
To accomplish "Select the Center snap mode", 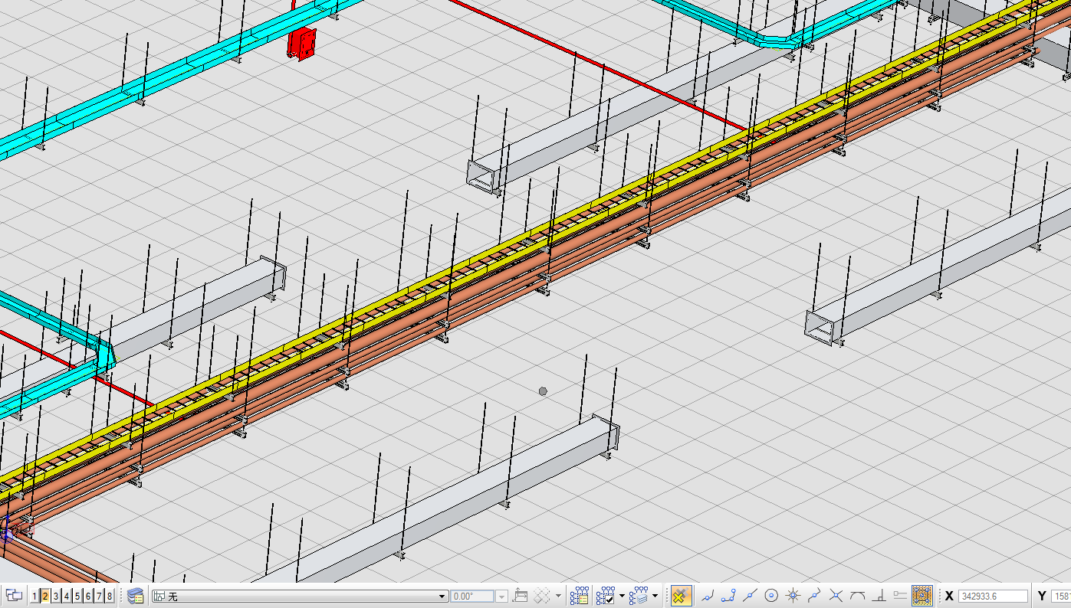I will (x=772, y=596).
